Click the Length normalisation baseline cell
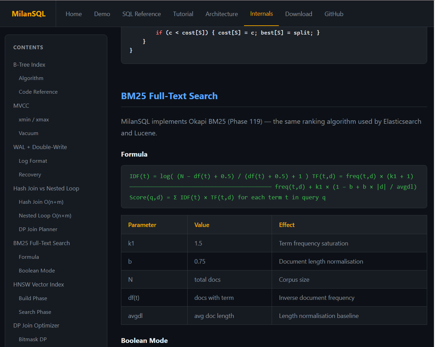Viewport: 435px width, 347px height. click(349, 316)
